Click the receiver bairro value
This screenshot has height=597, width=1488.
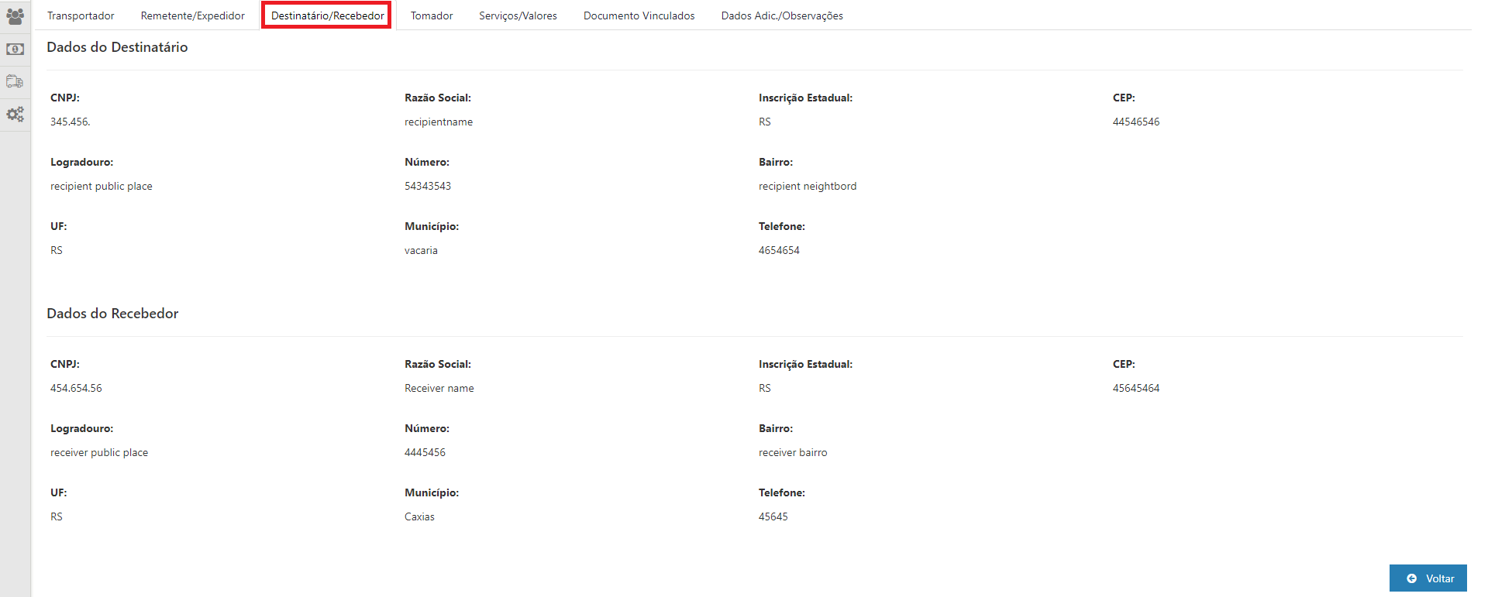point(793,452)
